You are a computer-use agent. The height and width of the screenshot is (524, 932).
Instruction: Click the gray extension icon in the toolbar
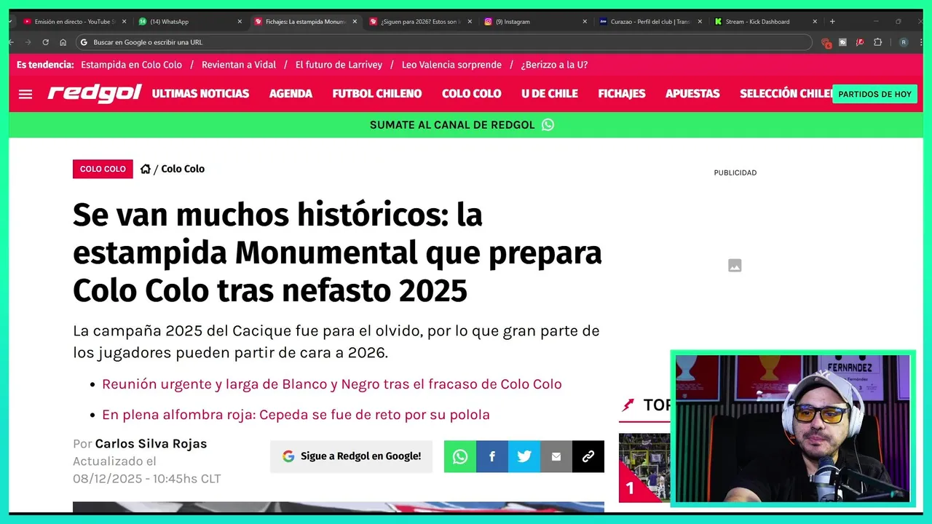click(x=842, y=42)
